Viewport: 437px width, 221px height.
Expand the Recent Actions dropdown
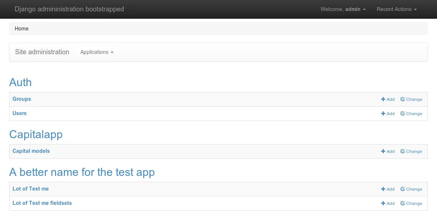point(397,9)
